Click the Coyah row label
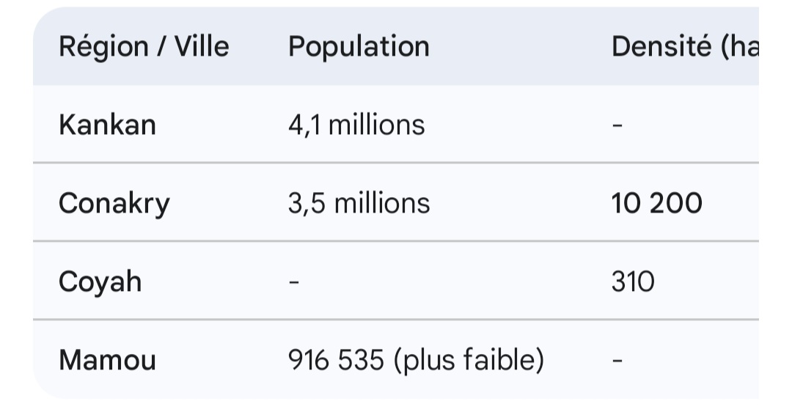Screen dimensions: 792x412 100,282
